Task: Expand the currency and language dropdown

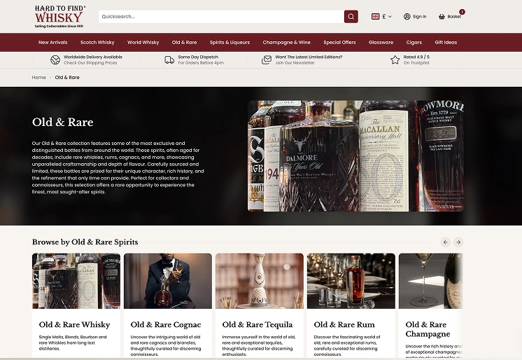Action: pyautogui.click(x=382, y=16)
